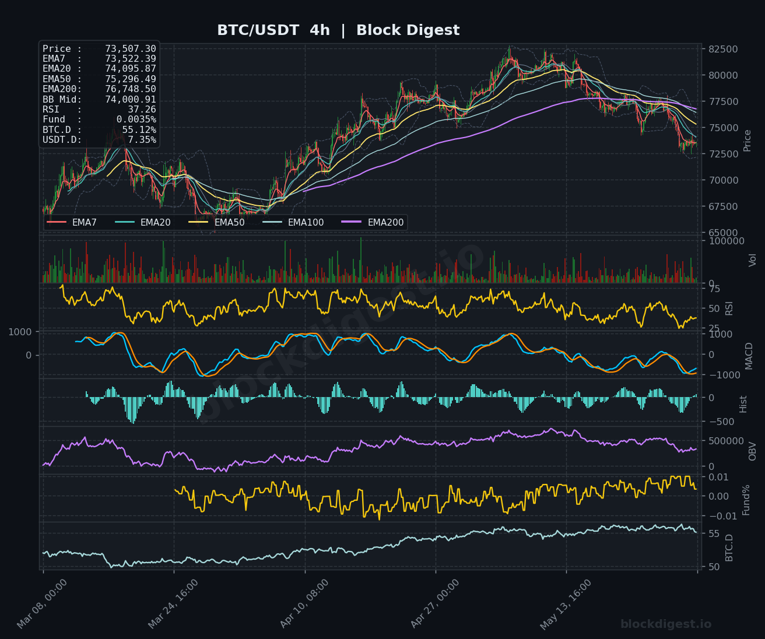Click the Apr 10, 08:00 date label

pos(304,604)
